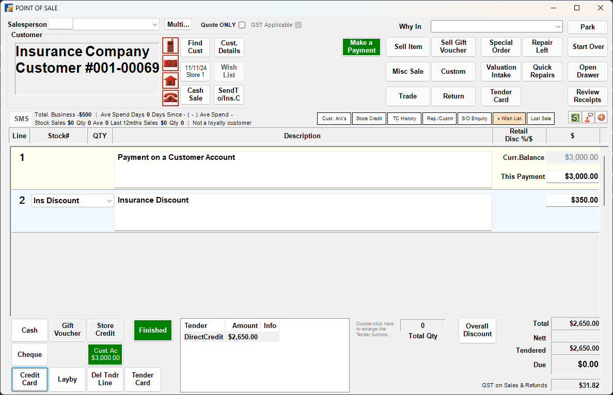This screenshot has width=613, height=395.
Task: Open the customer email icon
Action: tap(170, 63)
